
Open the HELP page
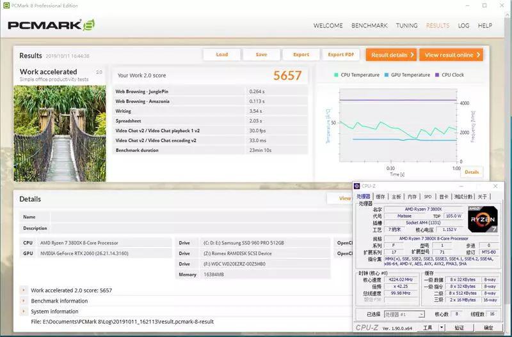click(485, 26)
